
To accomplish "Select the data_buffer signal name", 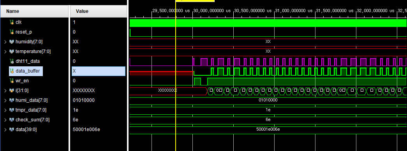I will pos(28,71).
